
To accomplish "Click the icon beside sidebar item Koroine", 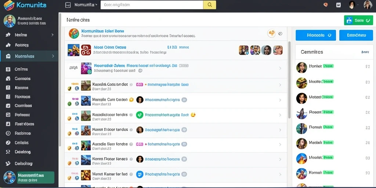I will point(8,87).
